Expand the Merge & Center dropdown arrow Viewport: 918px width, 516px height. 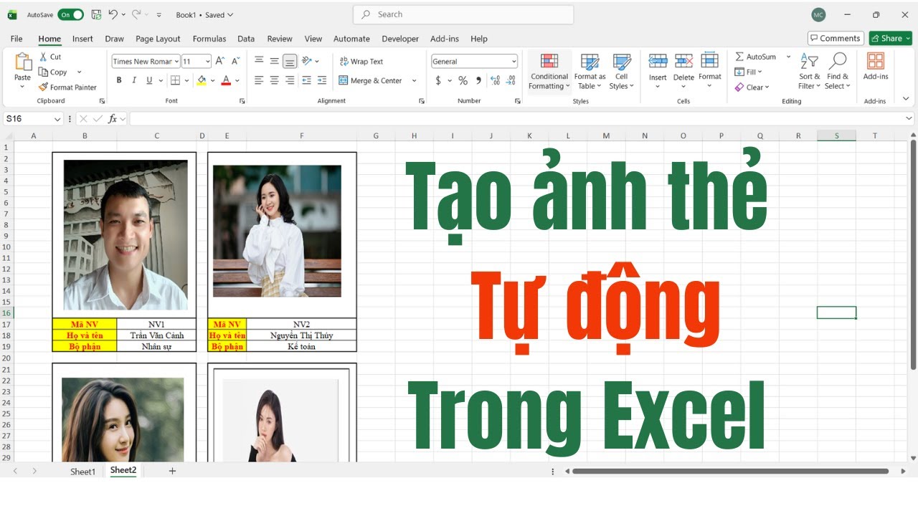pyautogui.click(x=414, y=81)
